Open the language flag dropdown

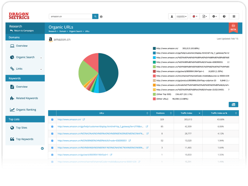tap(195, 16)
